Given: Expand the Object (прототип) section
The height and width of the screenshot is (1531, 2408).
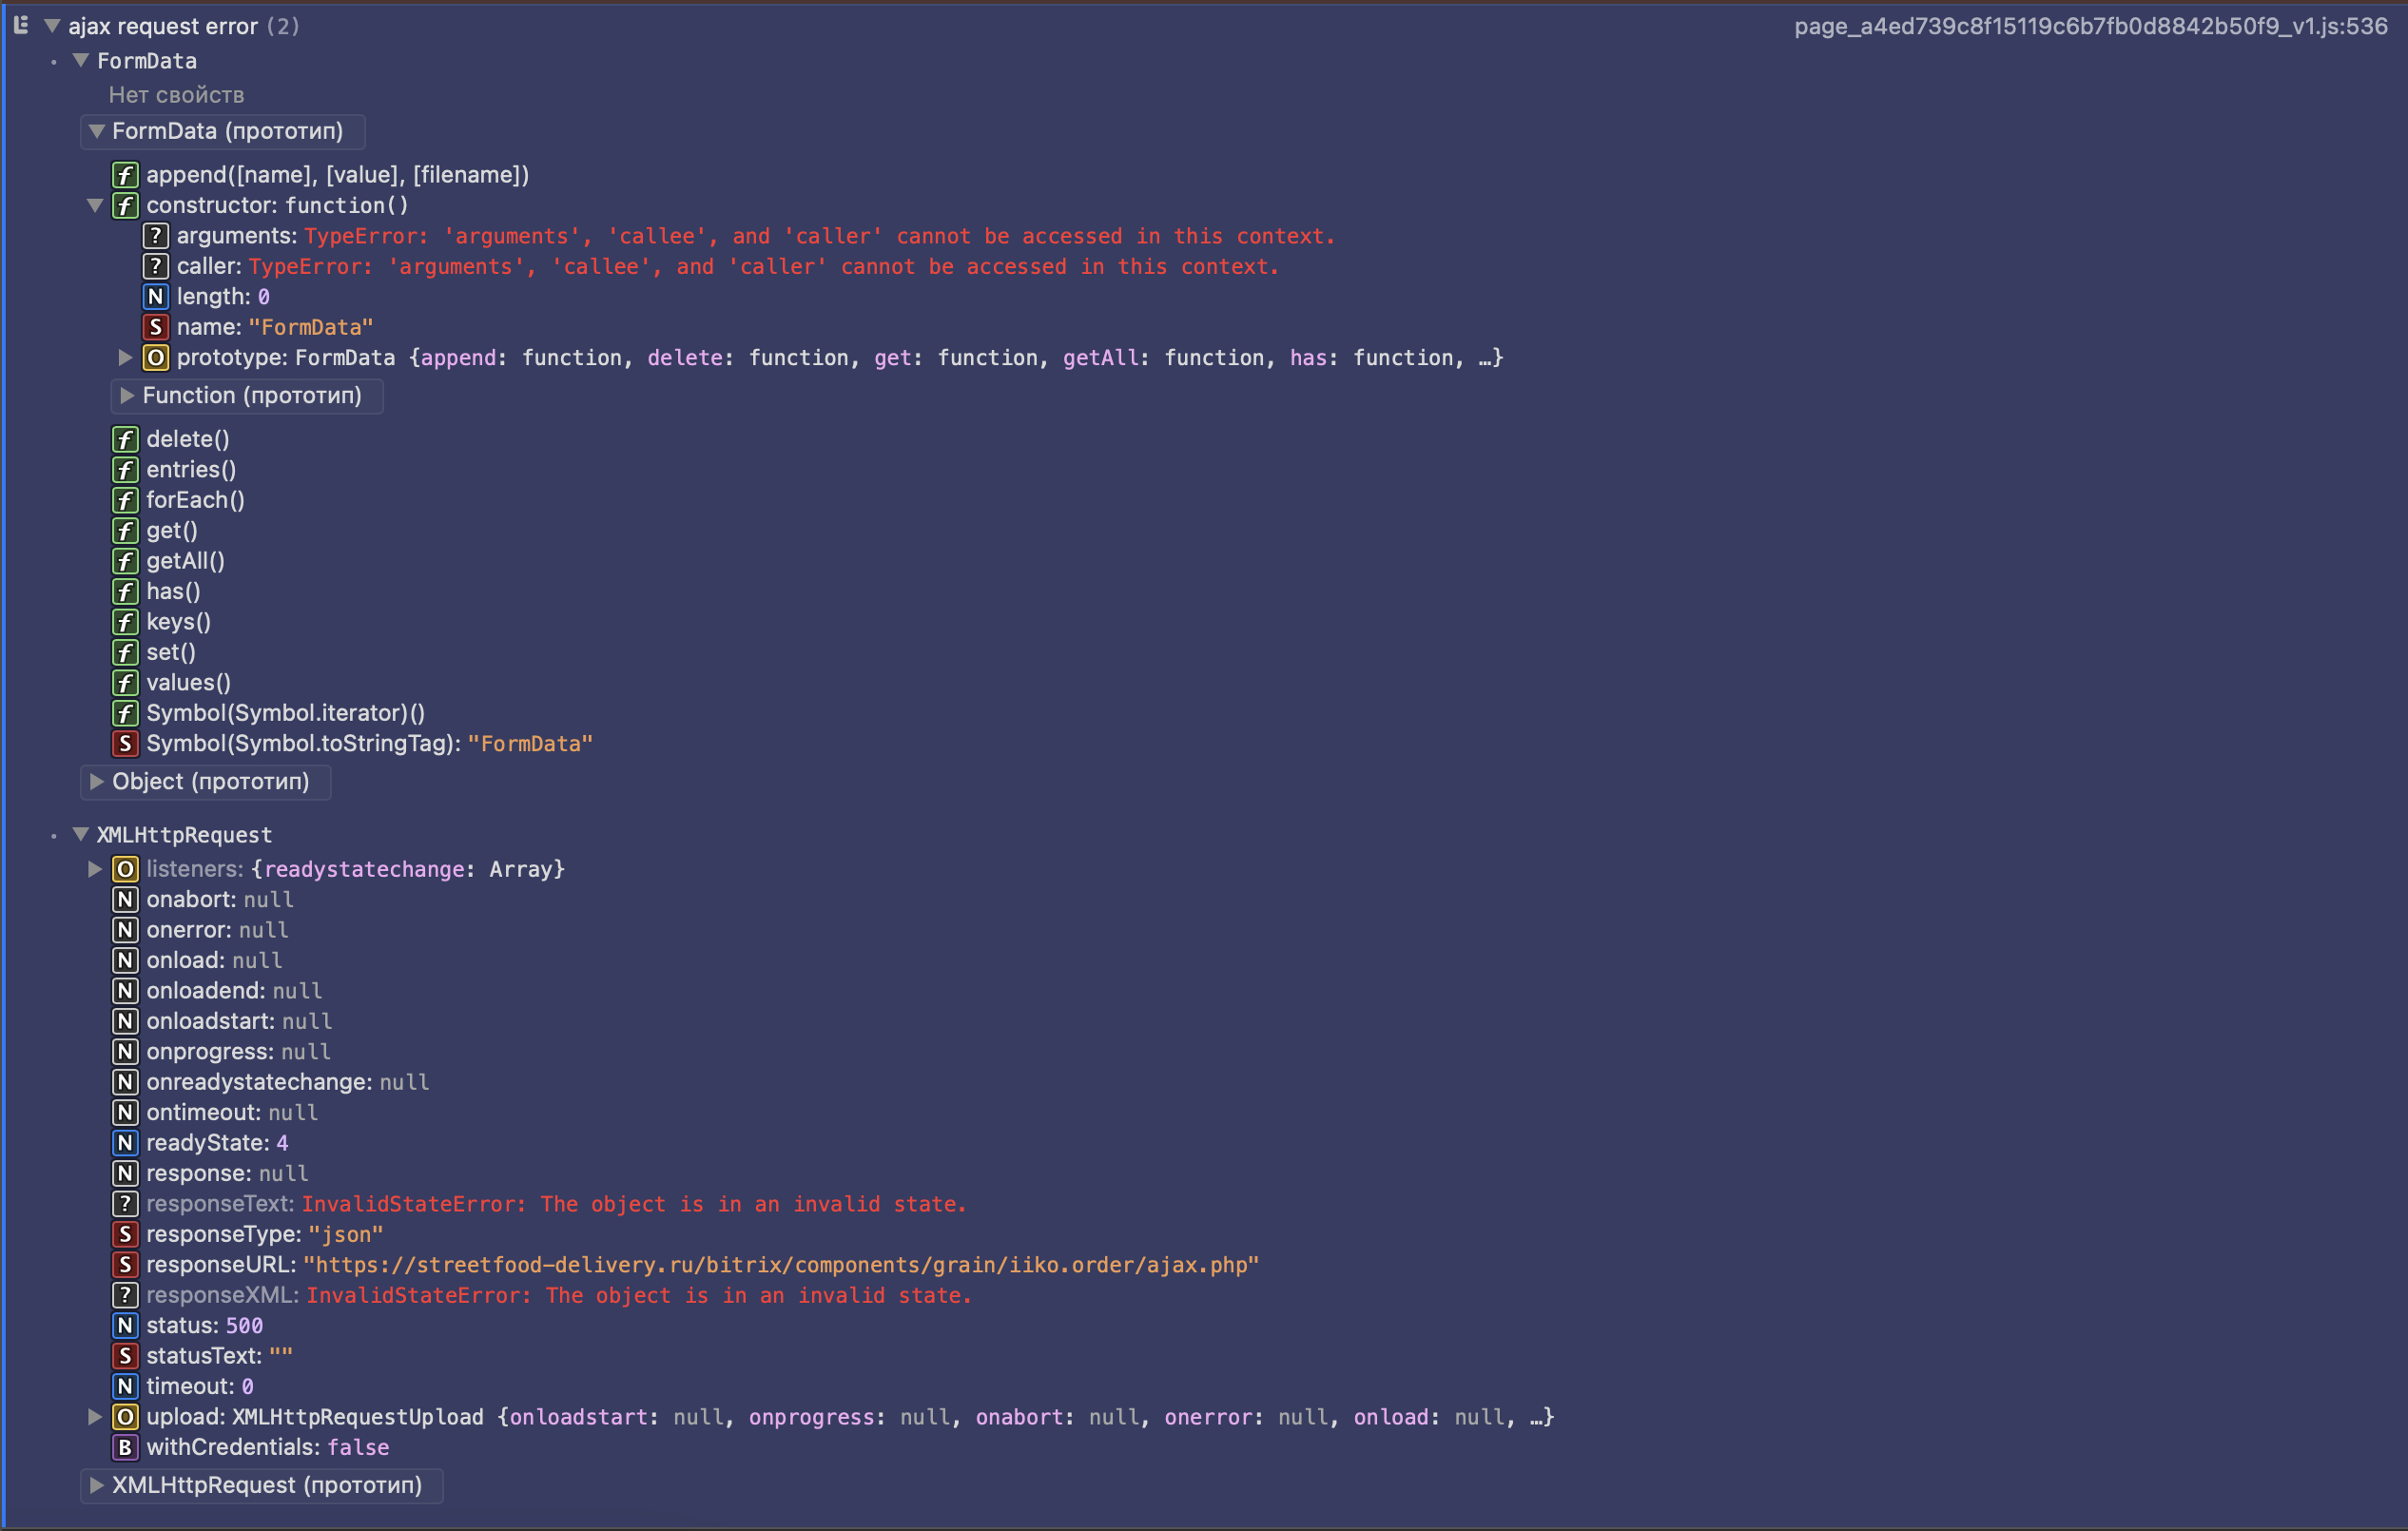Looking at the screenshot, I should (x=97, y=782).
